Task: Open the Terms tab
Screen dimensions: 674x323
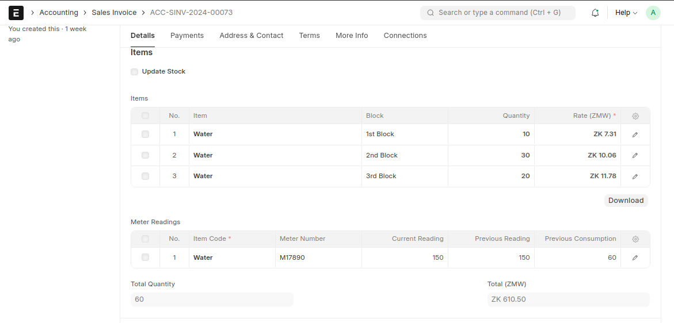Action: click(310, 36)
